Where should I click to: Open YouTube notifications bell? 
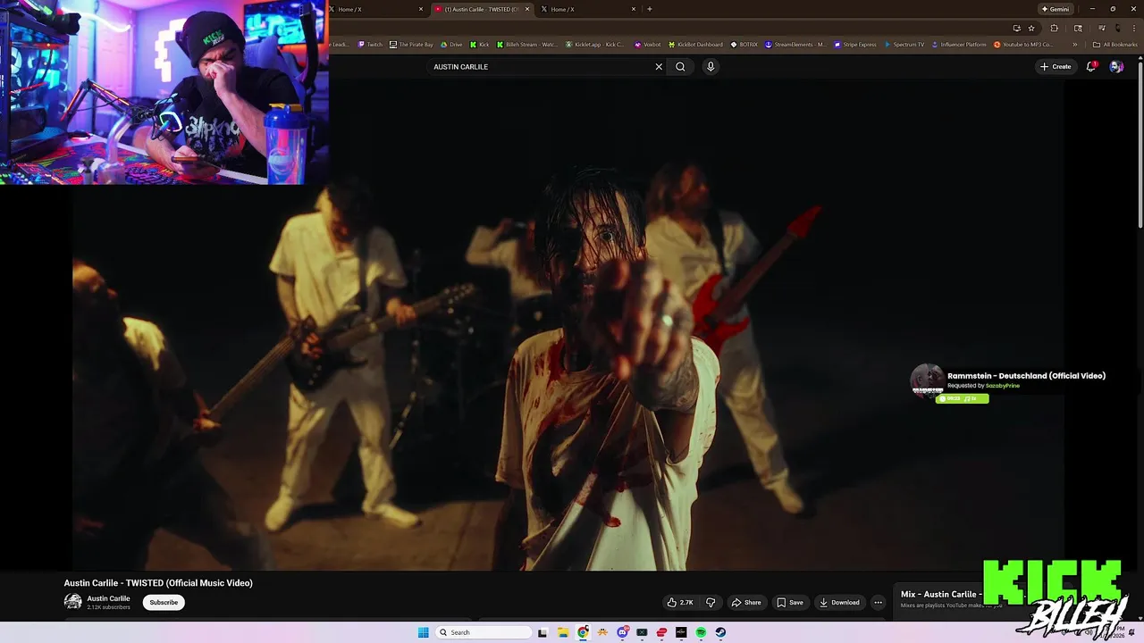coord(1090,66)
